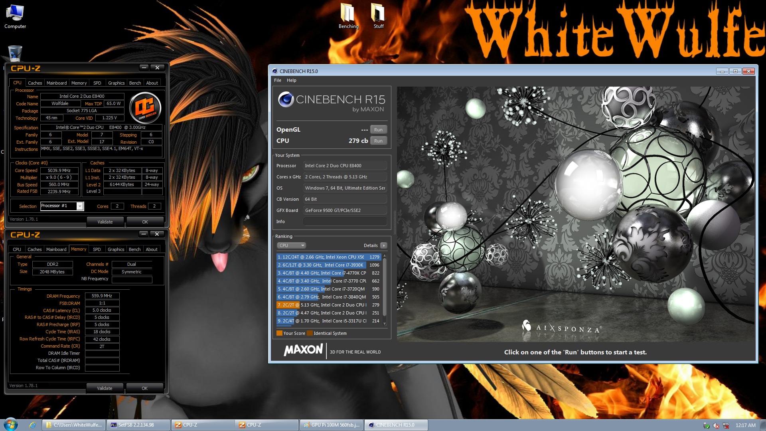The width and height of the screenshot is (766, 431).
Task: Click the network tray icon
Action: (726, 425)
